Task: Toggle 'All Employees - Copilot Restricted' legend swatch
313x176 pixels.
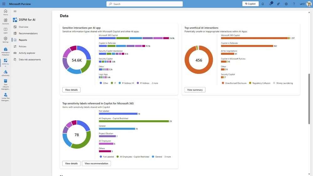Action: [x=117, y=157]
